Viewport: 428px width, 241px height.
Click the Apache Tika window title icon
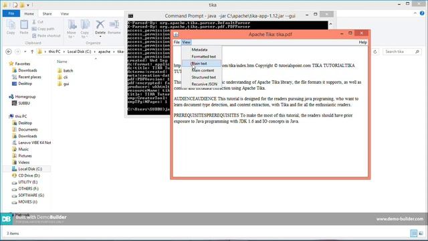tap(176, 34)
